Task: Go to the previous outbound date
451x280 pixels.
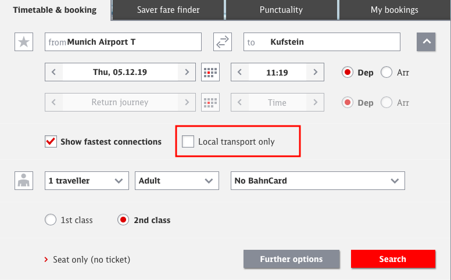Action: point(54,72)
